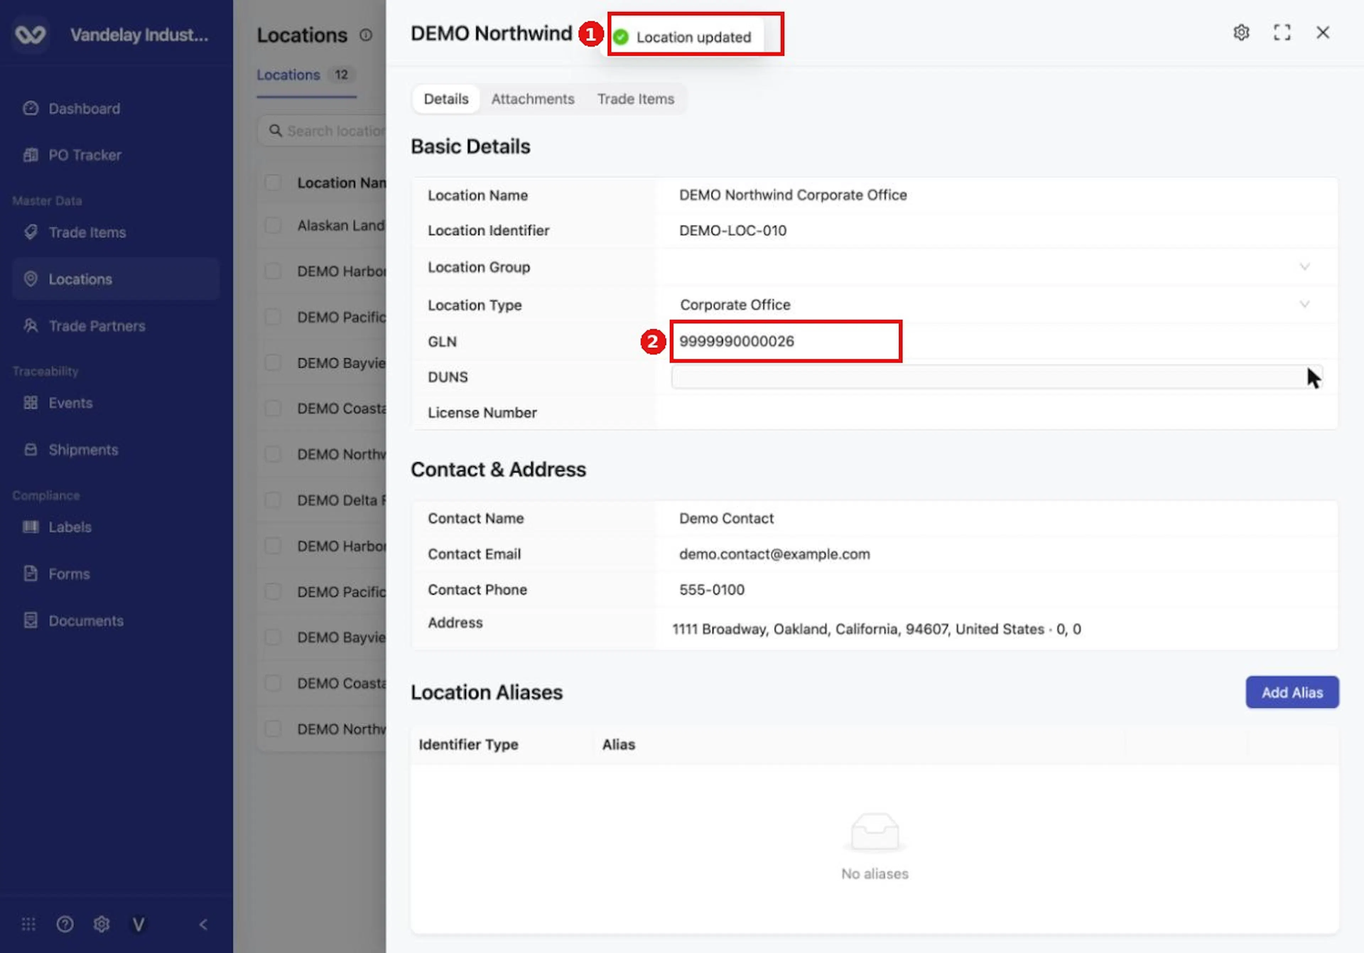Click the Contact Phone 555-0100 value
Image resolution: width=1364 pixels, height=953 pixels.
(x=712, y=589)
